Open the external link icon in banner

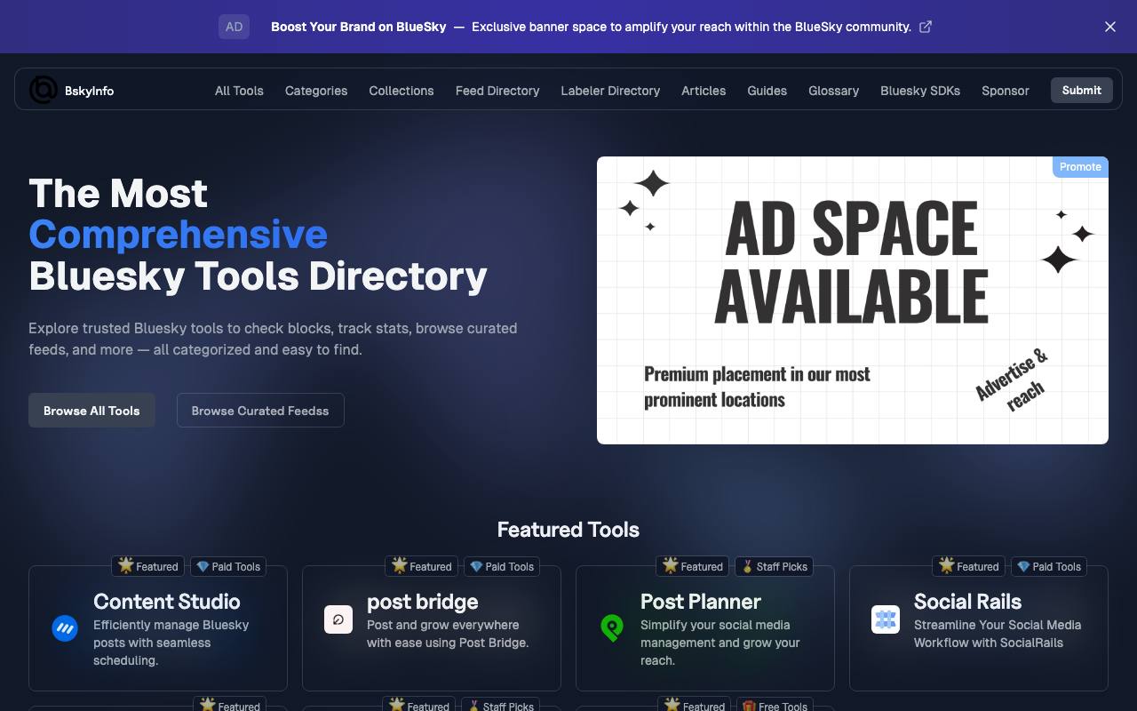[x=926, y=27]
